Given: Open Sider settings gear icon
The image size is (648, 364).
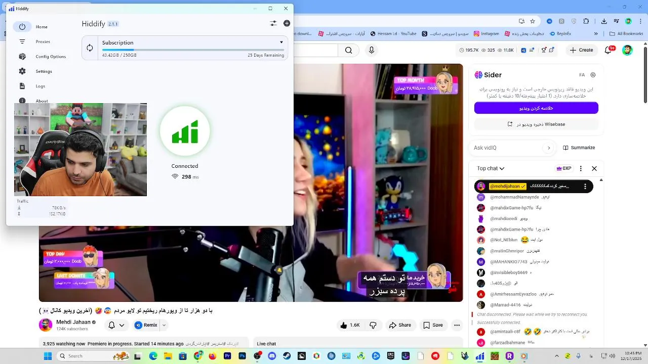Looking at the screenshot, I should click(x=593, y=75).
